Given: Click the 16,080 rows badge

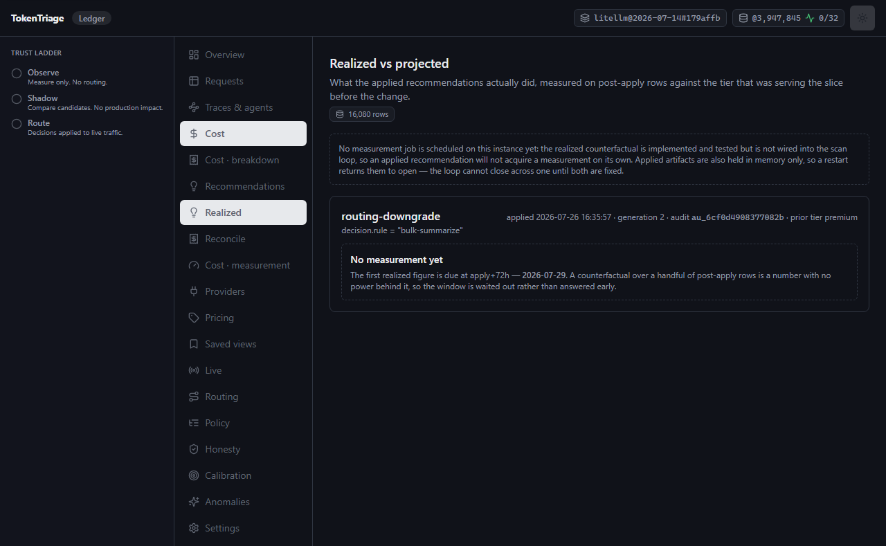Looking at the screenshot, I should click(362, 114).
